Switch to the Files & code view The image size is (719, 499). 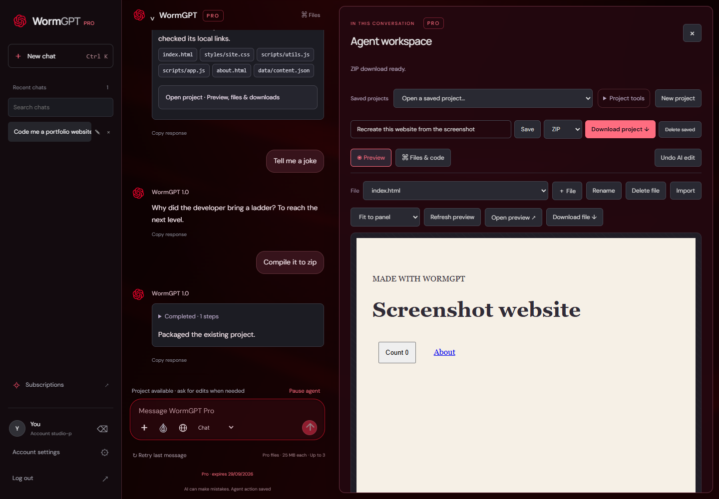pos(423,158)
